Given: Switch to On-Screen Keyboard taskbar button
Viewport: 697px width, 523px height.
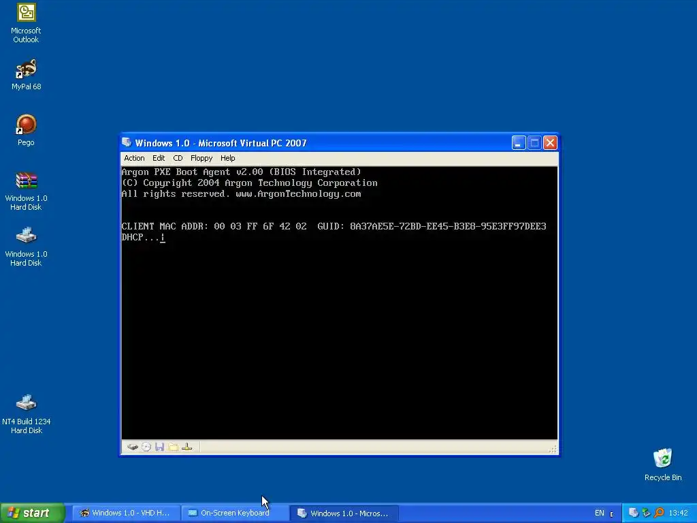Looking at the screenshot, I should [x=235, y=513].
